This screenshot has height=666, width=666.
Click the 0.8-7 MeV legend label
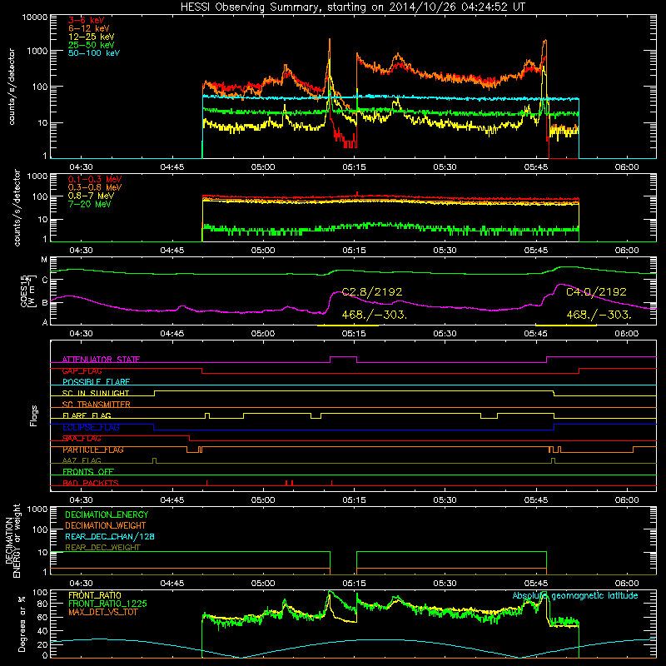92,196
